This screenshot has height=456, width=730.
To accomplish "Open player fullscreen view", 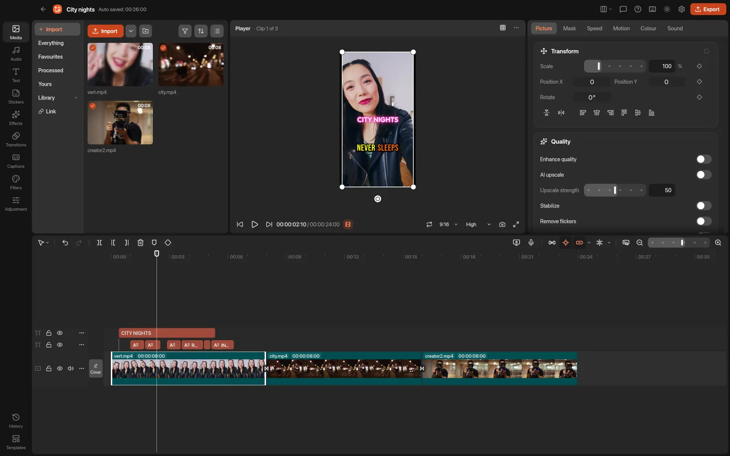I will (x=516, y=224).
